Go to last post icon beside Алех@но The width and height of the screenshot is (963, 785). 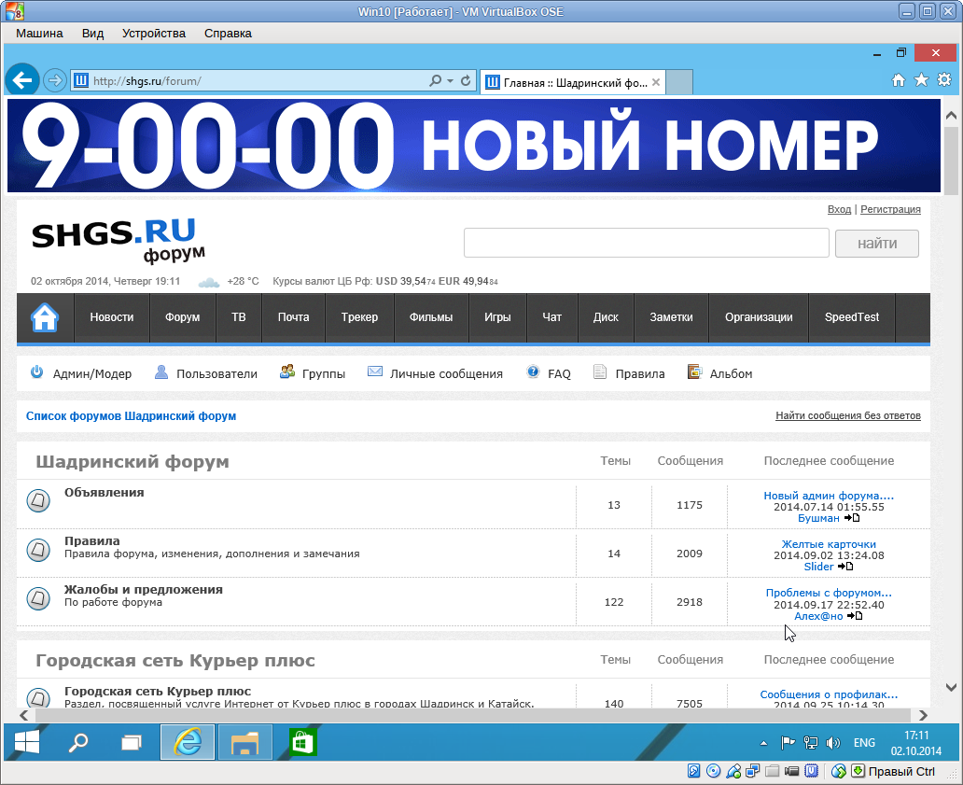tap(855, 615)
